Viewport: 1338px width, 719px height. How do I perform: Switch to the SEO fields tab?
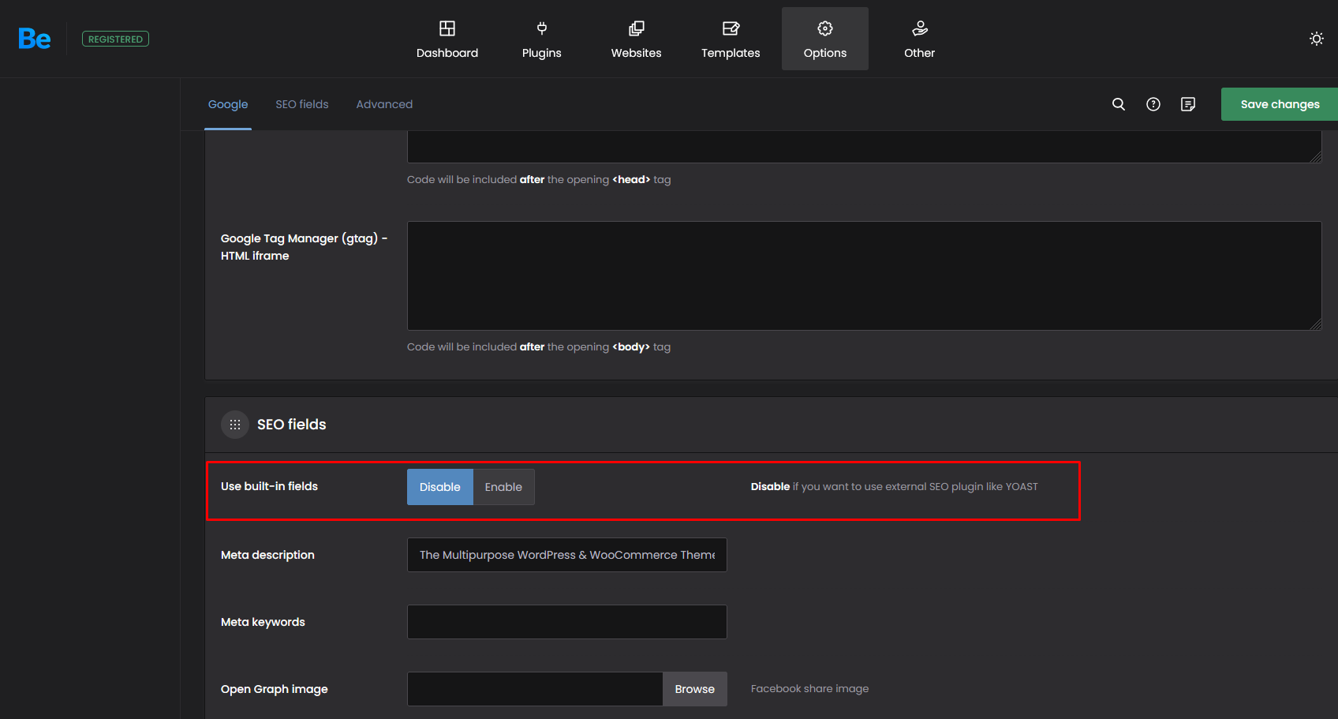[302, 104]
